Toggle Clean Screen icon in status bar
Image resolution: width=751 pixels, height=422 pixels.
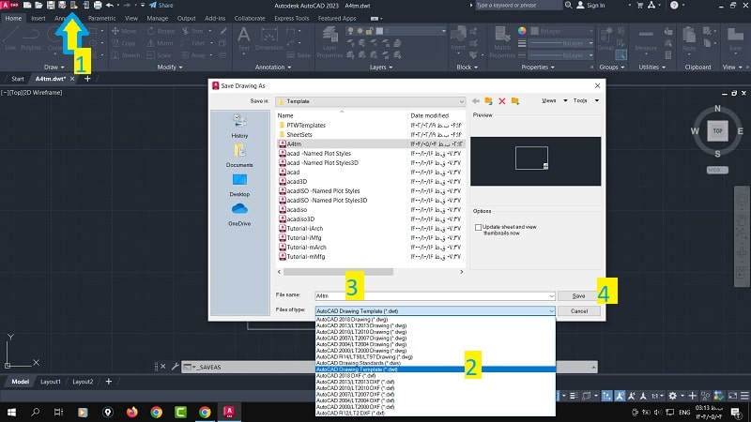click(x=733, y=396)
